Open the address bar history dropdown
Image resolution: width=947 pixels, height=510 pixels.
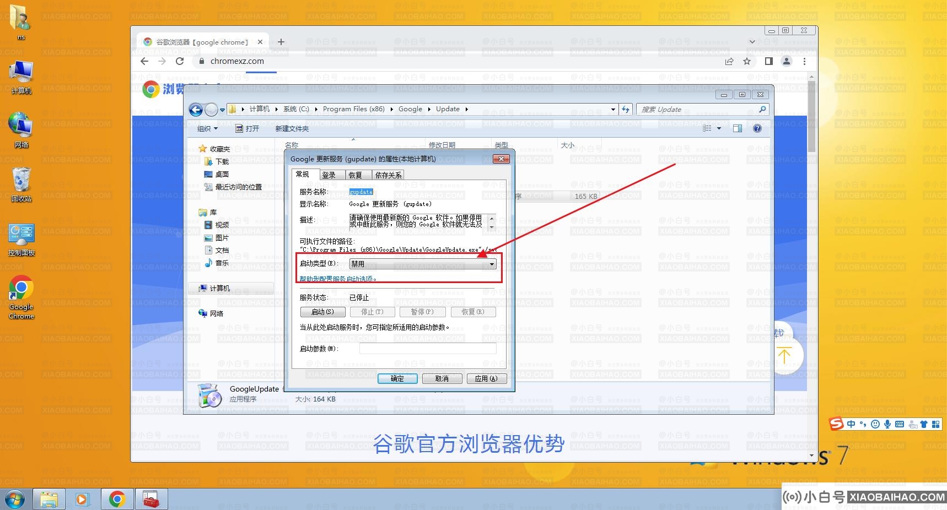coord(613,110)
